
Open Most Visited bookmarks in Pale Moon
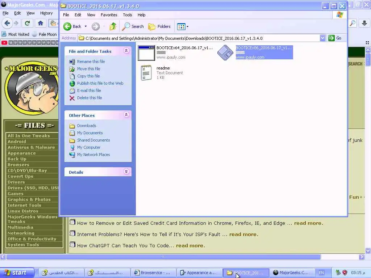pyautogui.click(x=16, y=34)
